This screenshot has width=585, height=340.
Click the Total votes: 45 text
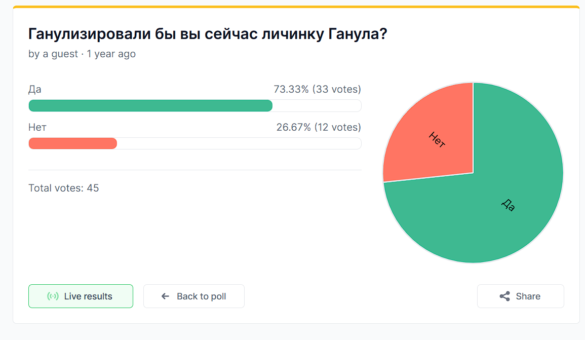tap(64, 188)
